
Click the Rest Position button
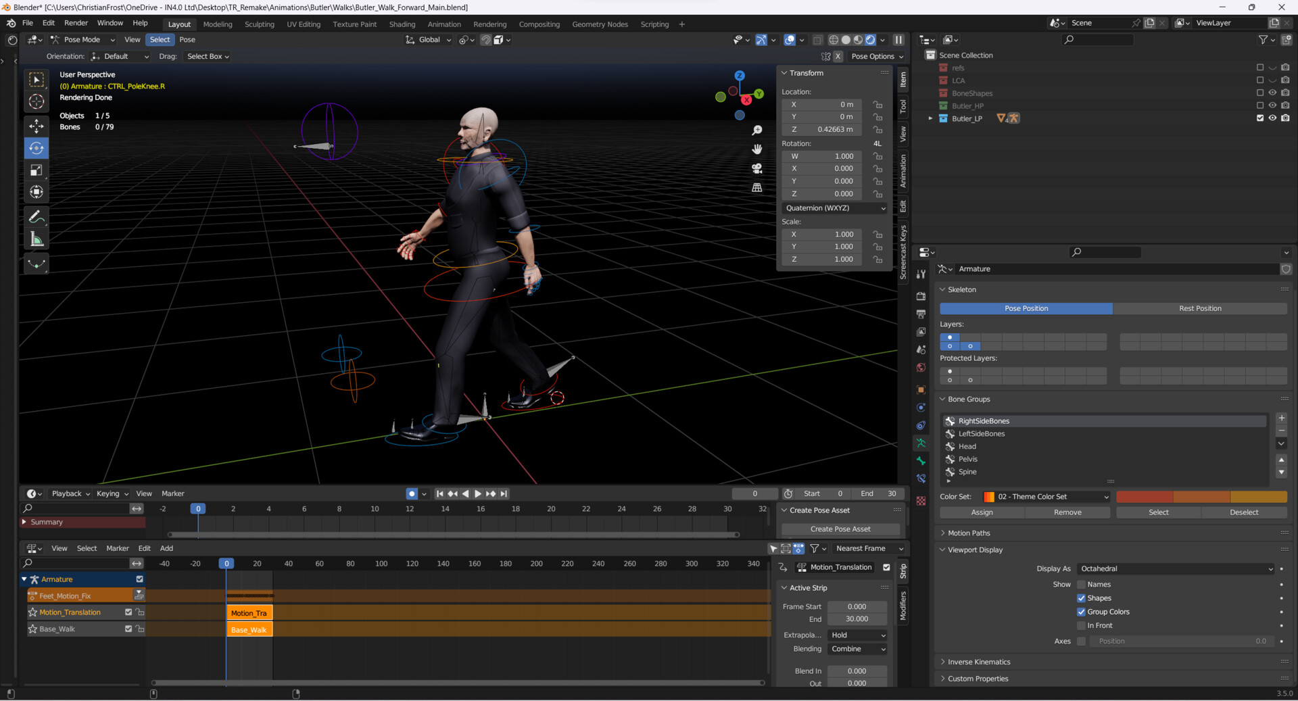click(1200, 308)
